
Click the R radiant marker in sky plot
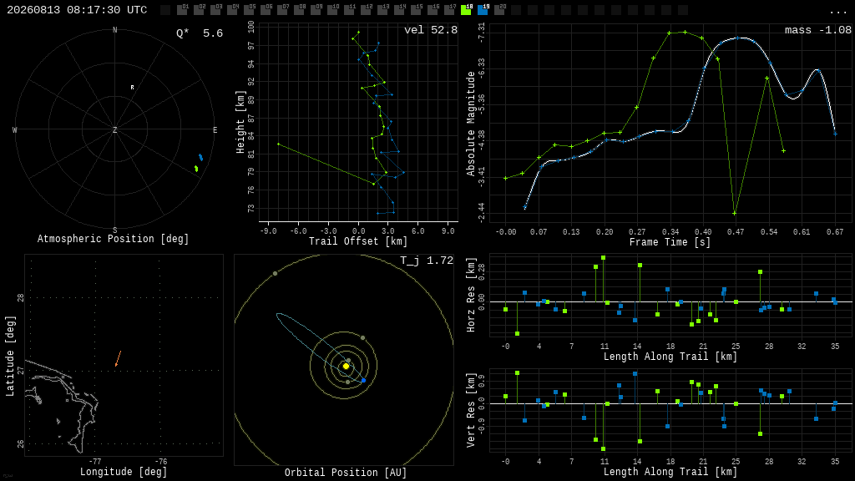click(x=132, y=87)
